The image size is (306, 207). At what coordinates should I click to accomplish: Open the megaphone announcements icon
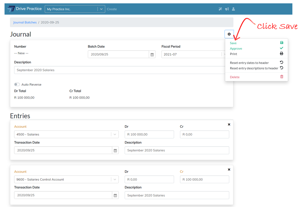click(227, 9)
